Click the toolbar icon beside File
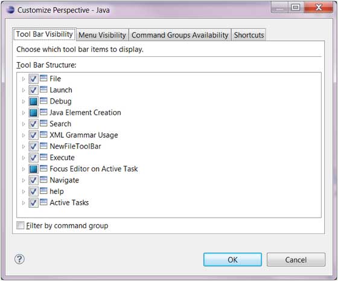 (43, 78)
